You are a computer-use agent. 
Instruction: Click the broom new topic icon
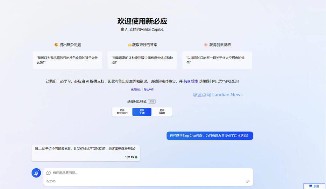[36, 173]
